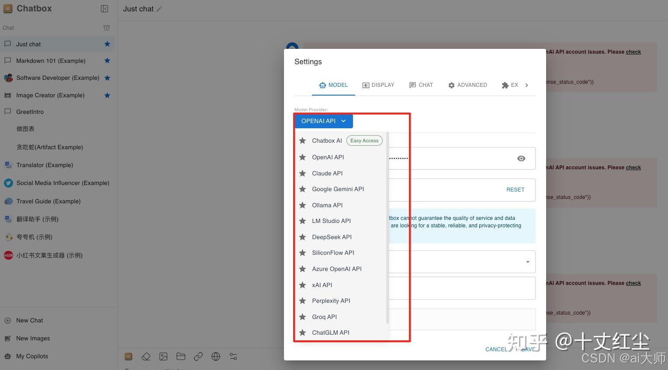The image size is (668, 370).
Task: Click the Chatbox logo icon in the sidebar header
Action: (x=8, y=9)
